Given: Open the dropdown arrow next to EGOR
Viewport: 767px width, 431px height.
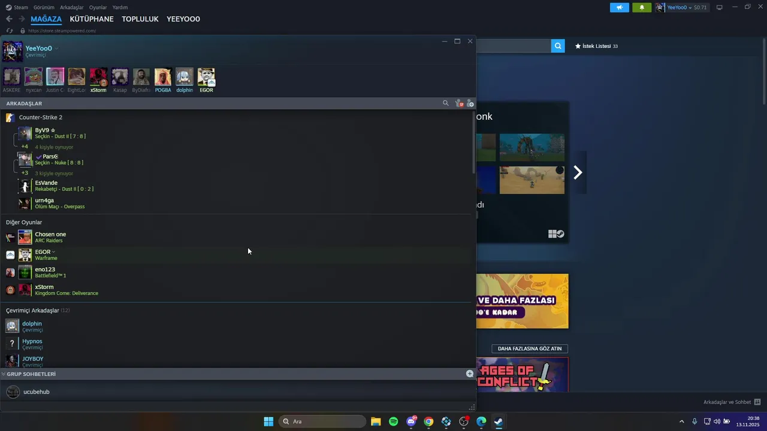Looking at the screenshot, I should [53, 252].
